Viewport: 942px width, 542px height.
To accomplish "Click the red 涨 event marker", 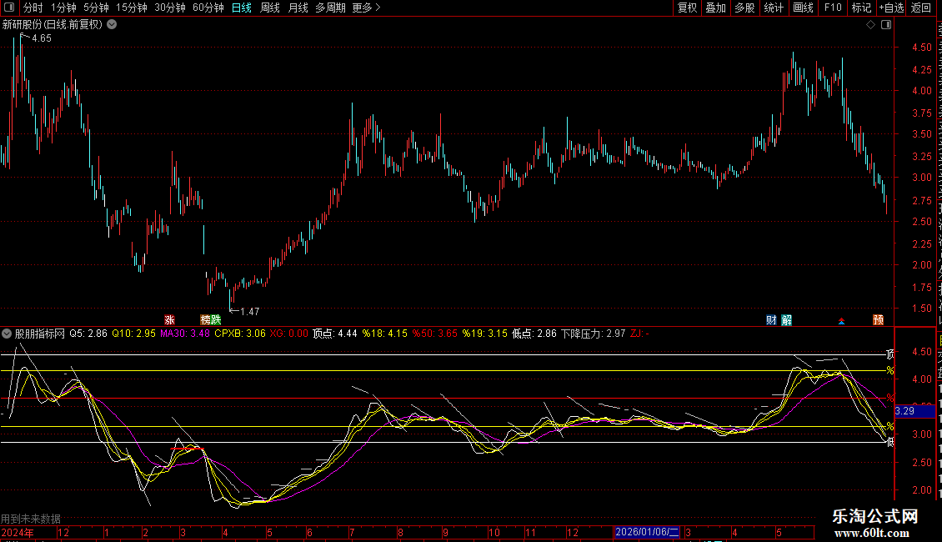I will coord(169,319).
